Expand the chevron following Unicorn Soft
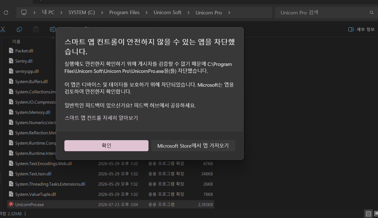Screen dimensions: 378x218 (188, 12)
